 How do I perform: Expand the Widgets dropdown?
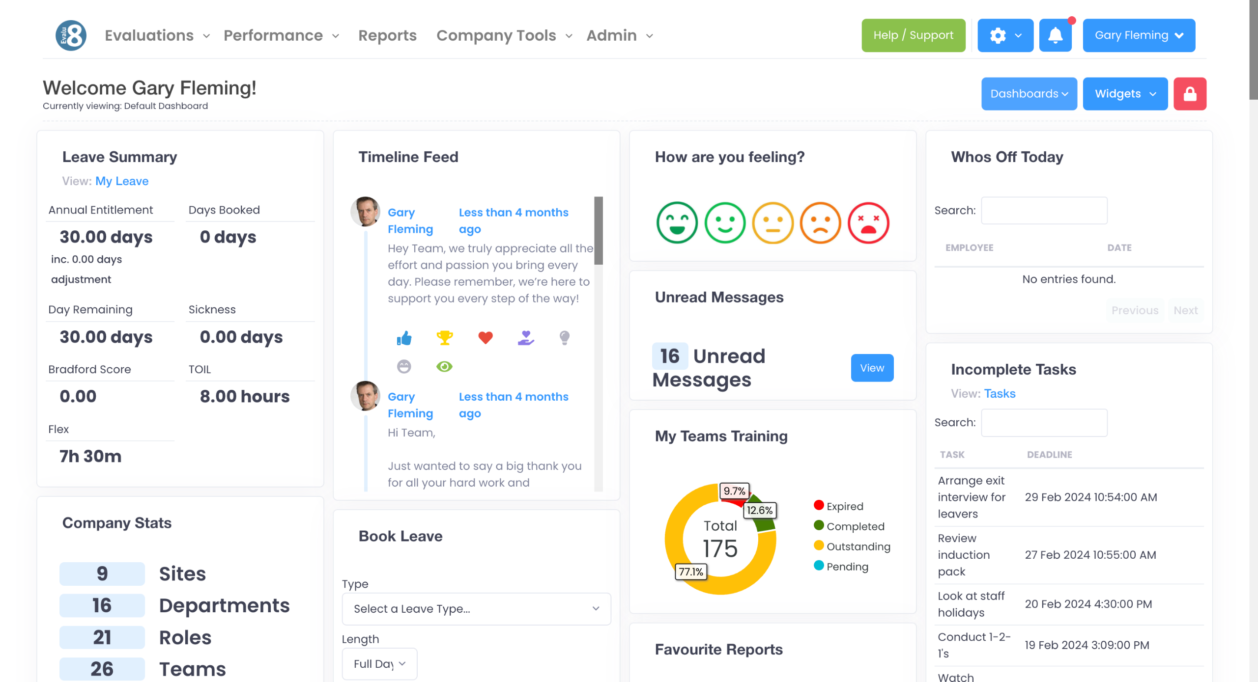1125,94
